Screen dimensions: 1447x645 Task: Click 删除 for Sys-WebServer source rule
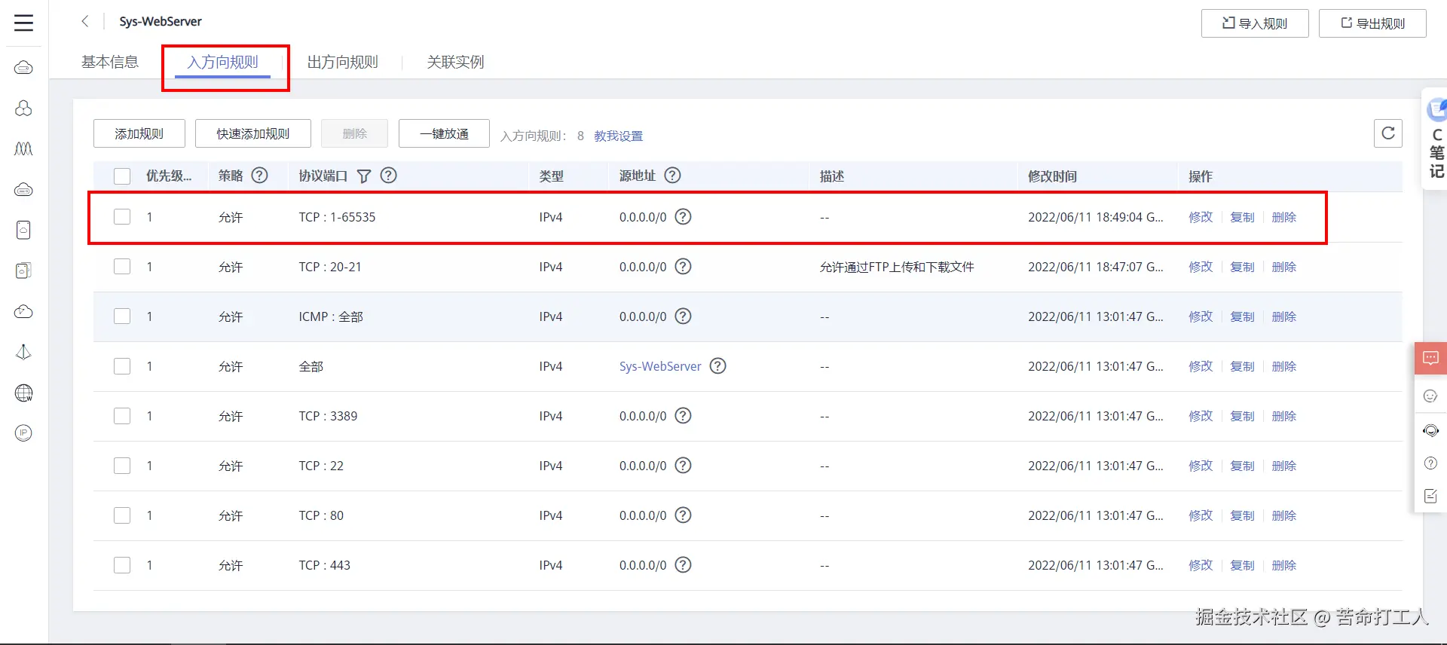(1284, 366)
